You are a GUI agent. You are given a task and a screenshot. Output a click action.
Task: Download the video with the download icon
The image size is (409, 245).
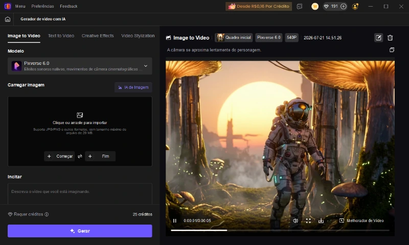click(321, 220)
